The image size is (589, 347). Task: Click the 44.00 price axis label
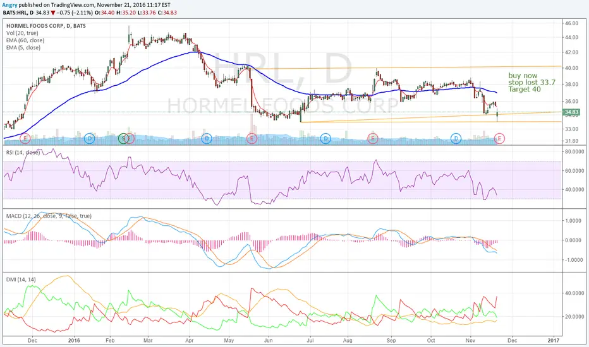pyautogui.click(x=572, y=37)
